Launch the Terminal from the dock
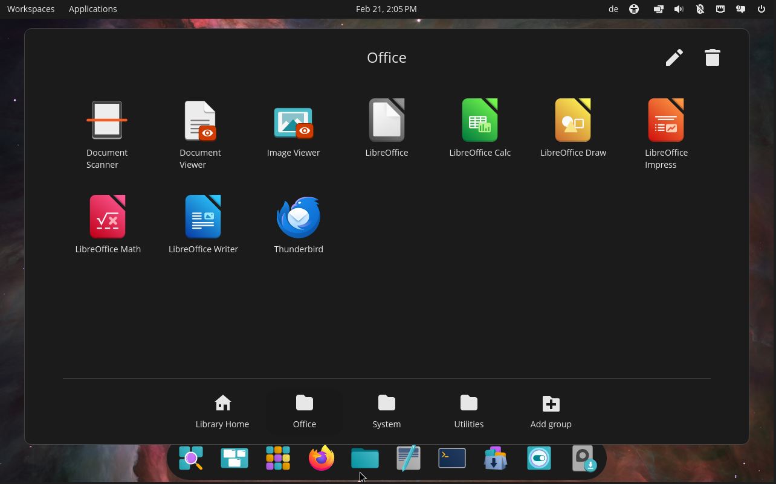The width and height of the screenshot is (776, 484). [x=452, y=459]
